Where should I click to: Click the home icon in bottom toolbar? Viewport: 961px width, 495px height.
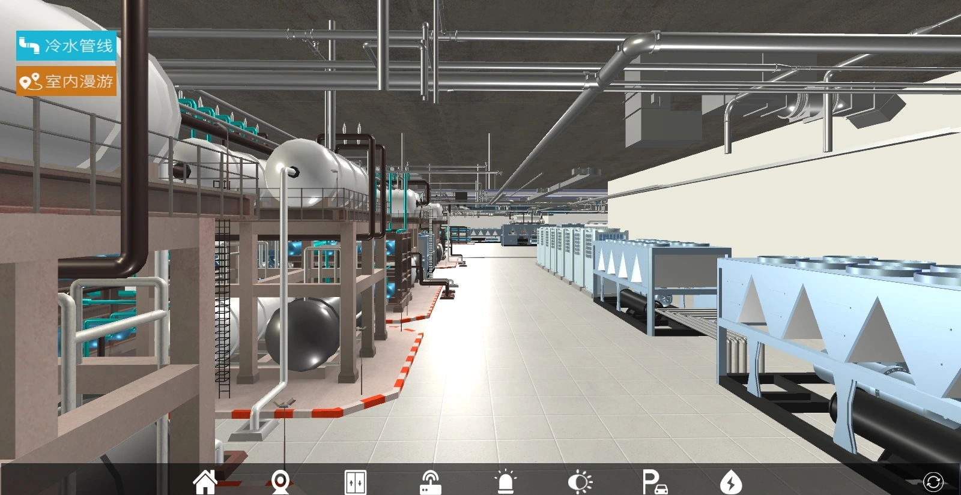pyautogui.click(x=205, y=482)
